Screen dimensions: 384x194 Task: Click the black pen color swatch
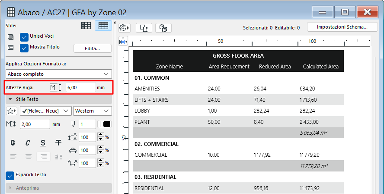point(106,124)
